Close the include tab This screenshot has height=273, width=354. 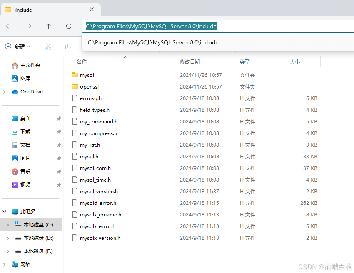click(x=92, y=10)
